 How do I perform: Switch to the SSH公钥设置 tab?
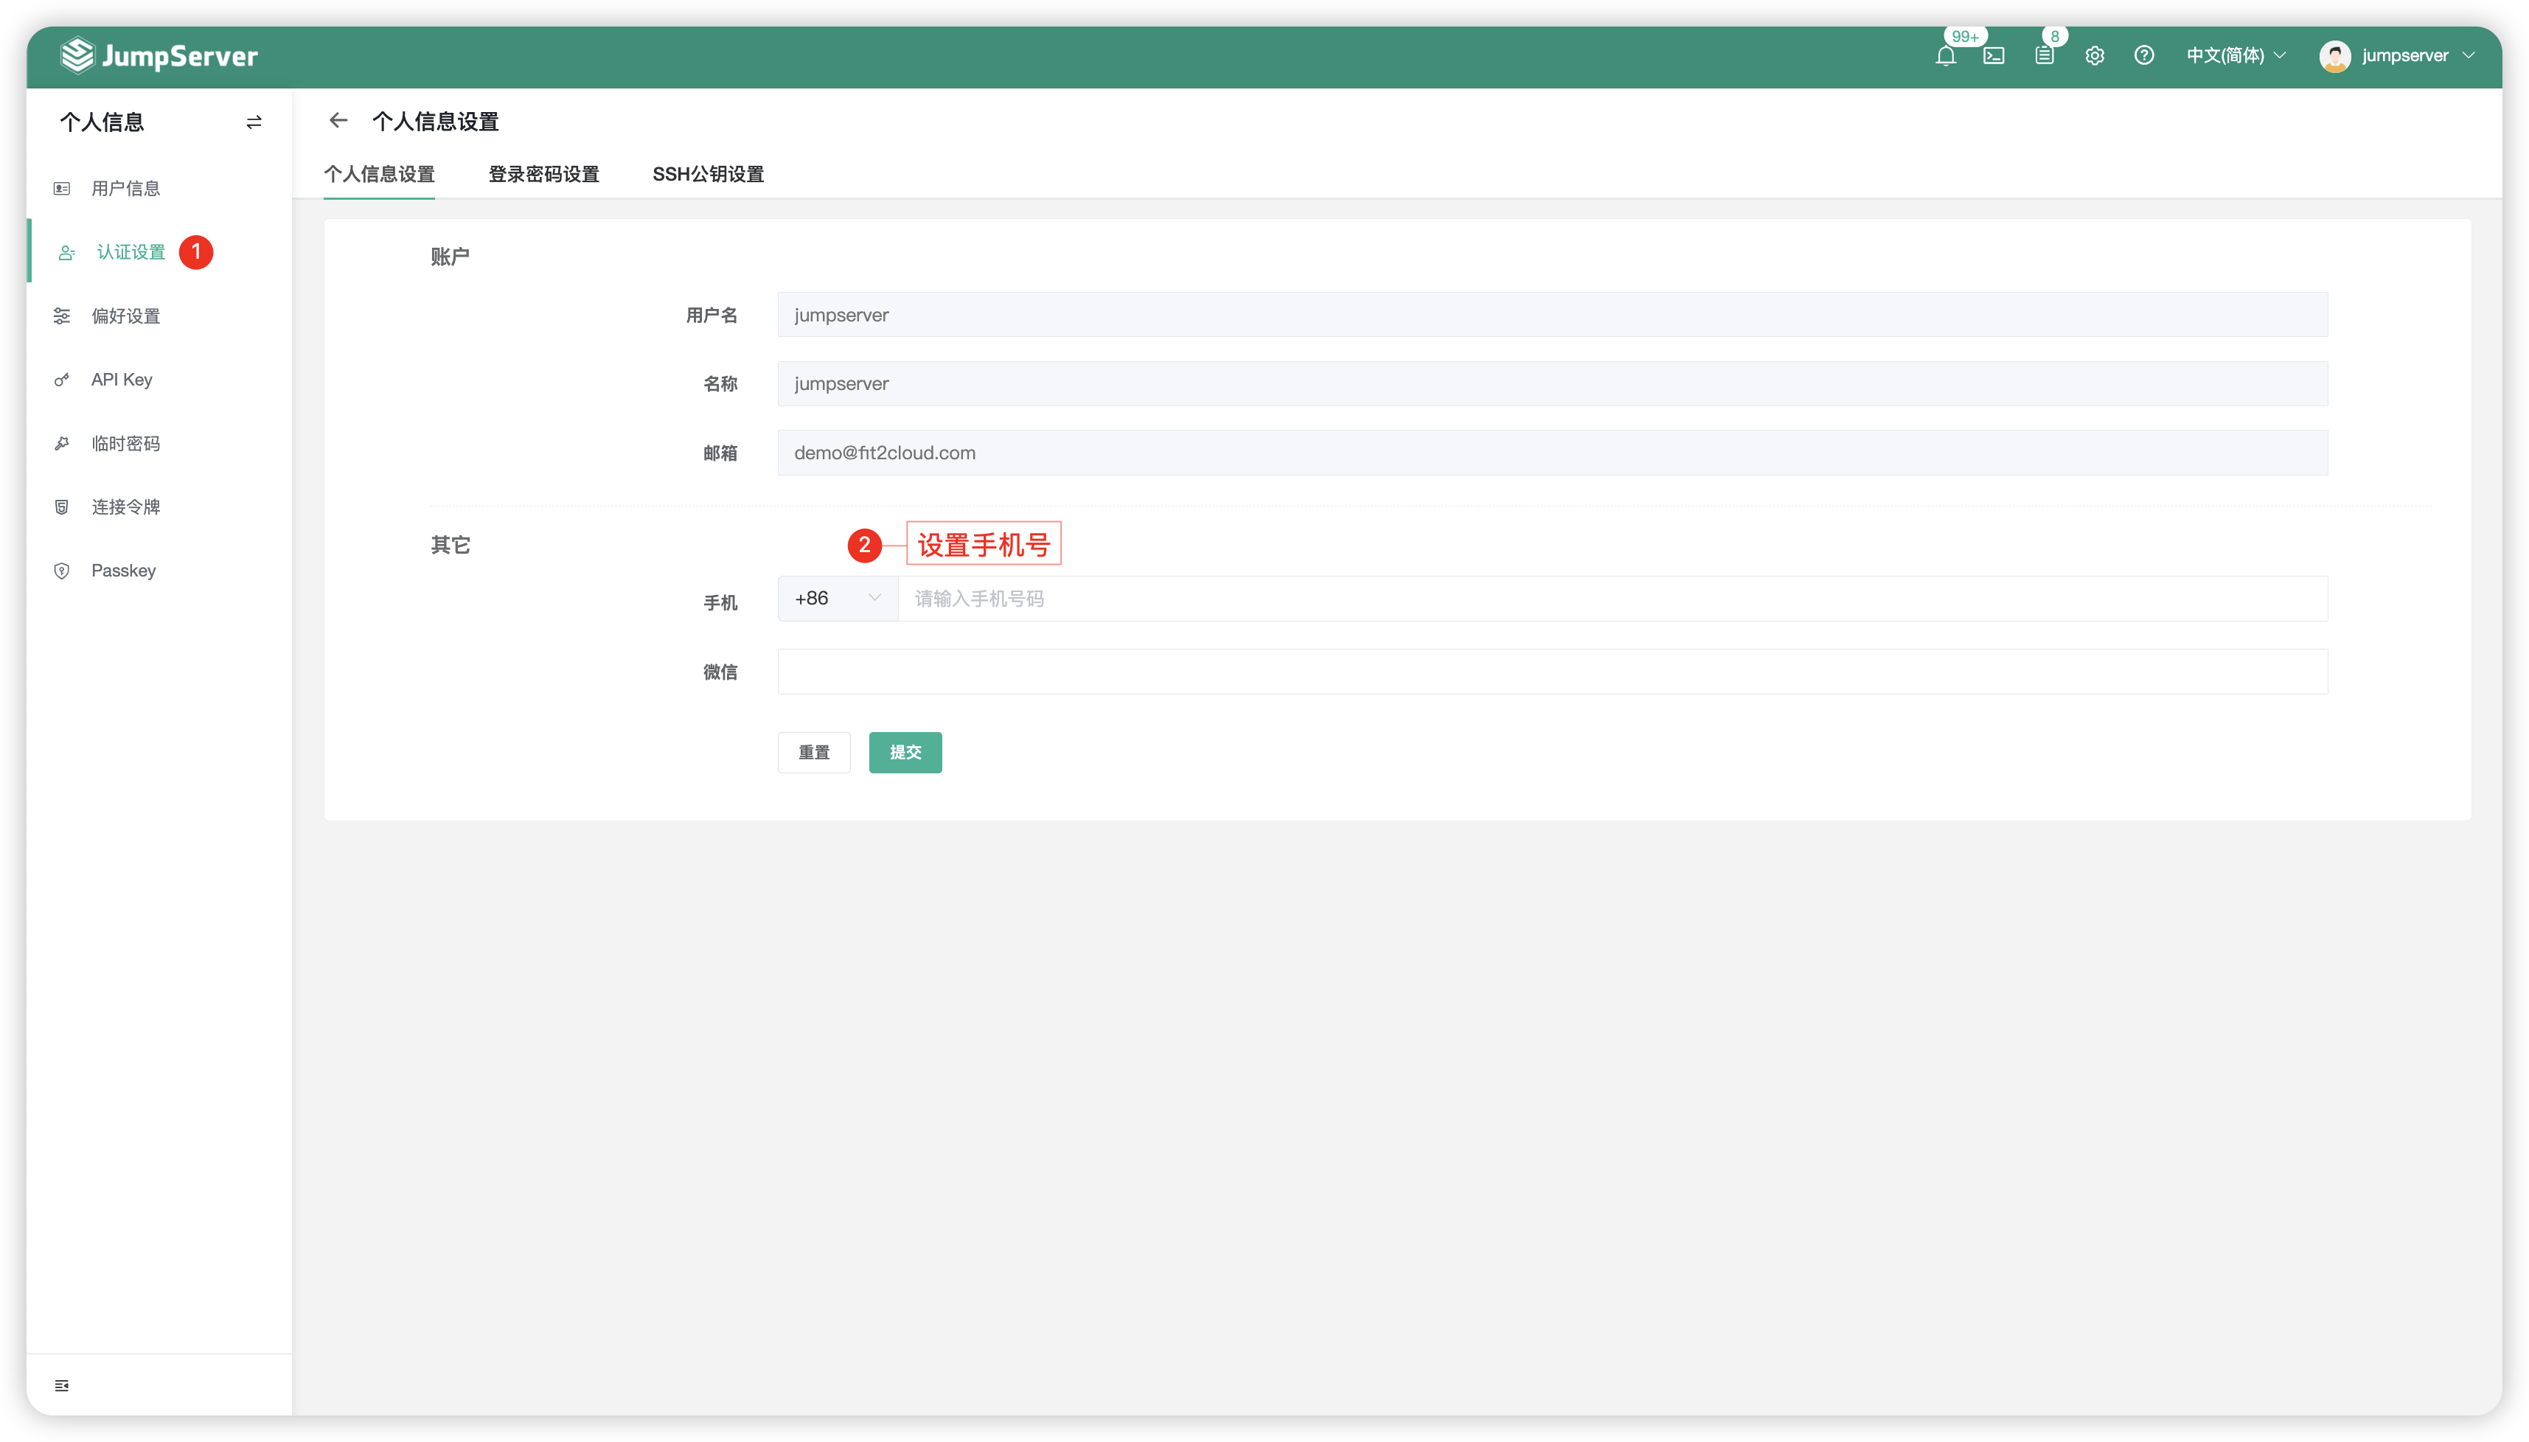point(708,174)
